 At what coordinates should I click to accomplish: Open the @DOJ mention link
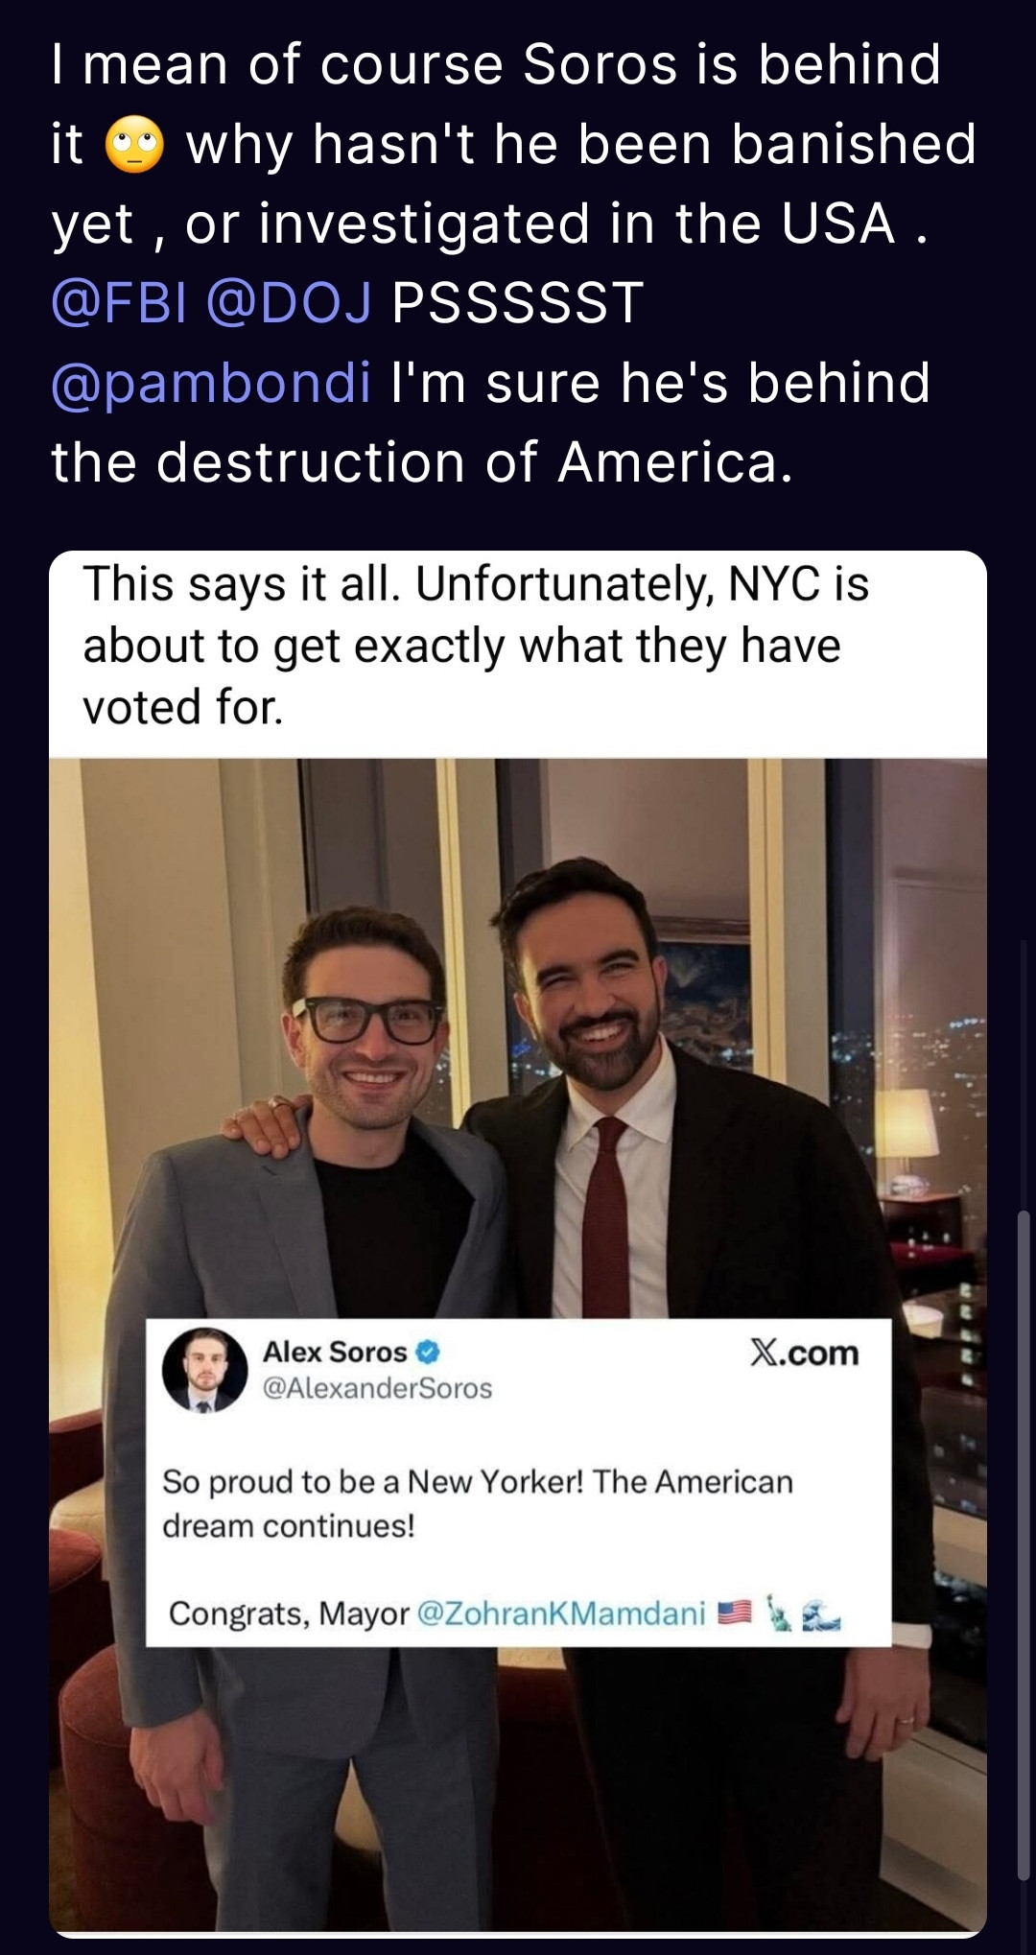[x=289, y=303]
